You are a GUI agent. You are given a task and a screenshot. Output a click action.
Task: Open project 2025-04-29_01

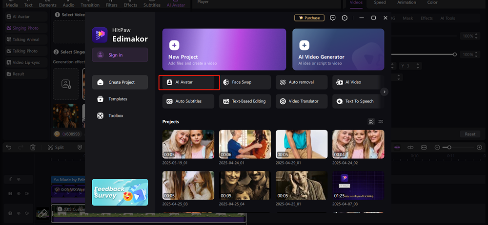coord(302,145)
